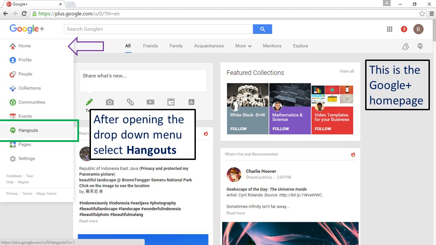This screenshot has height=245, width=436.
Task: Create an event with the calendar icon
Action: (x=171, y=102)
